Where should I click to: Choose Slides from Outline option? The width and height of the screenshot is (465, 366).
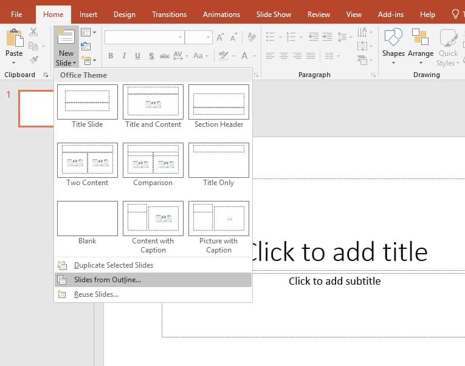[153, 280]
